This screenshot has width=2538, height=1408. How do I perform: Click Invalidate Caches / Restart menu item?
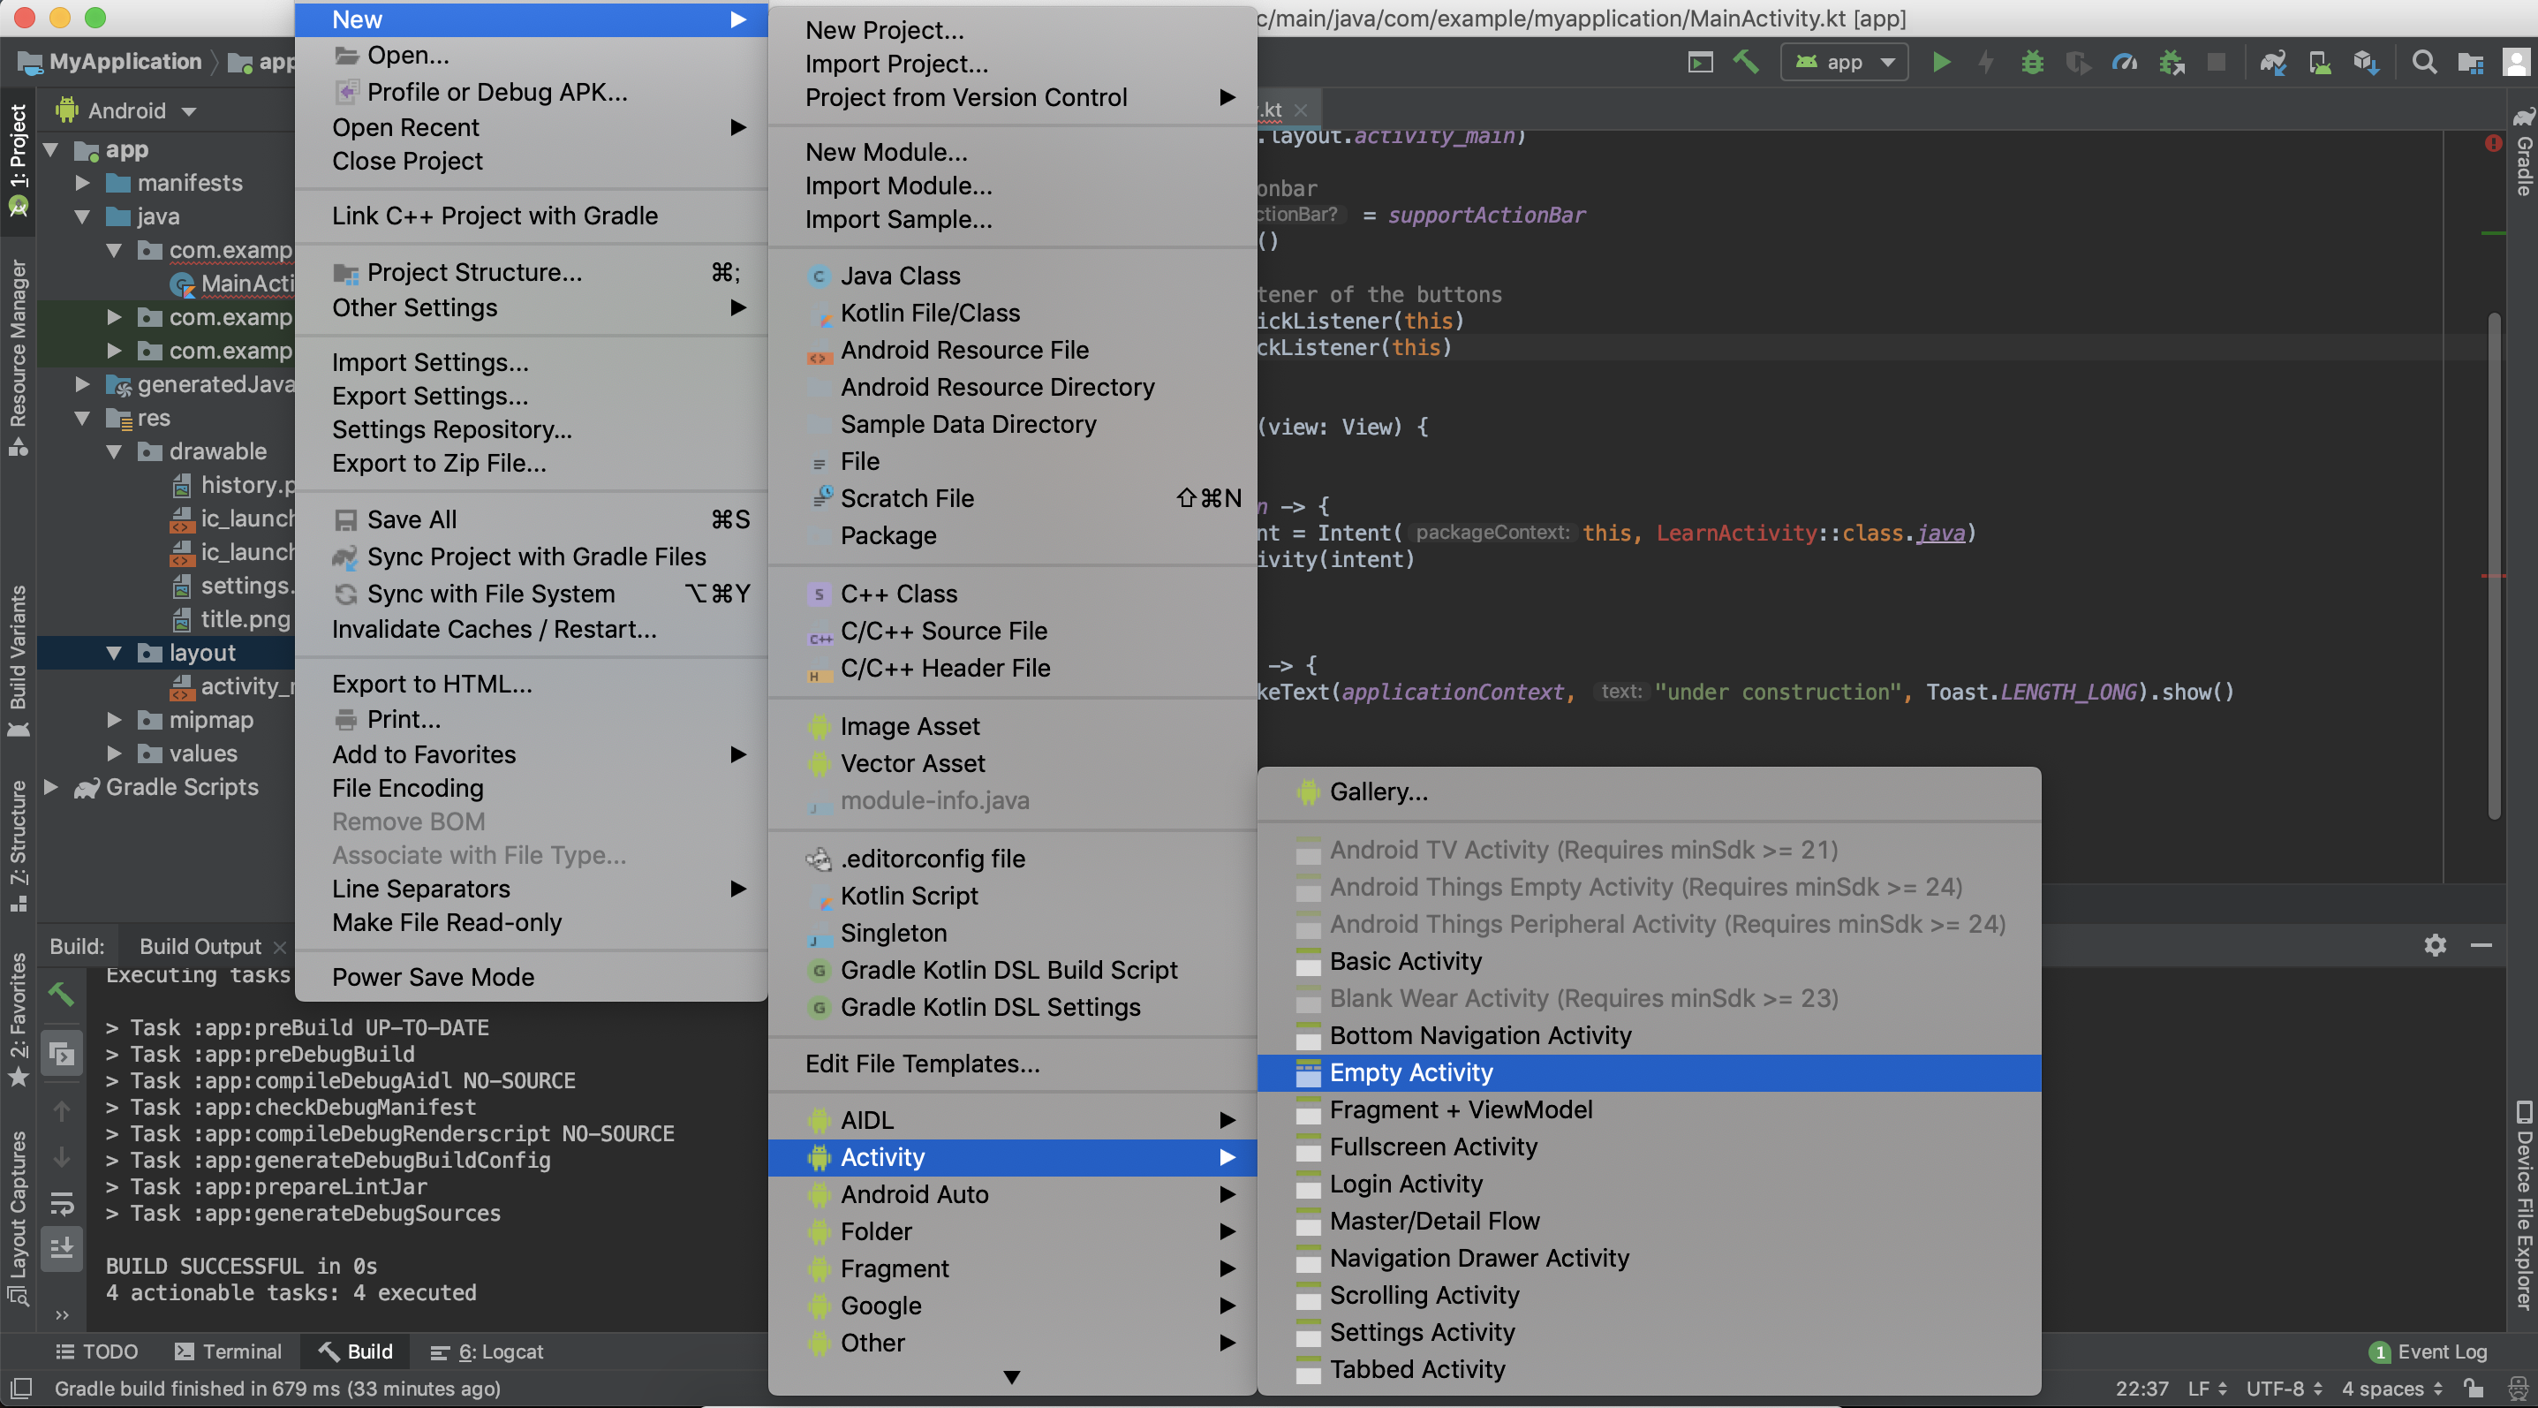point(531,629)
